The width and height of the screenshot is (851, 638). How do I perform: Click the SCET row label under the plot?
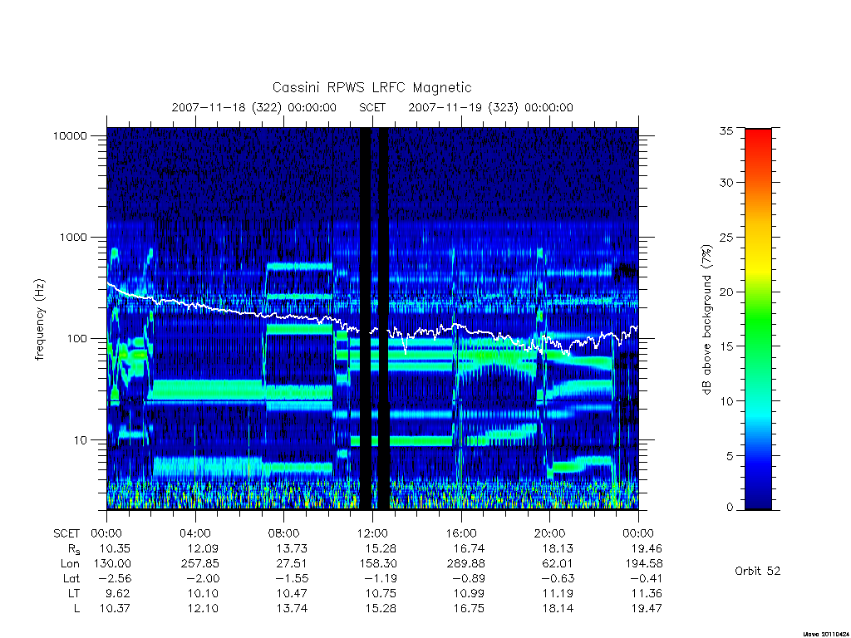pyautogui.click(x=66, y=533)
